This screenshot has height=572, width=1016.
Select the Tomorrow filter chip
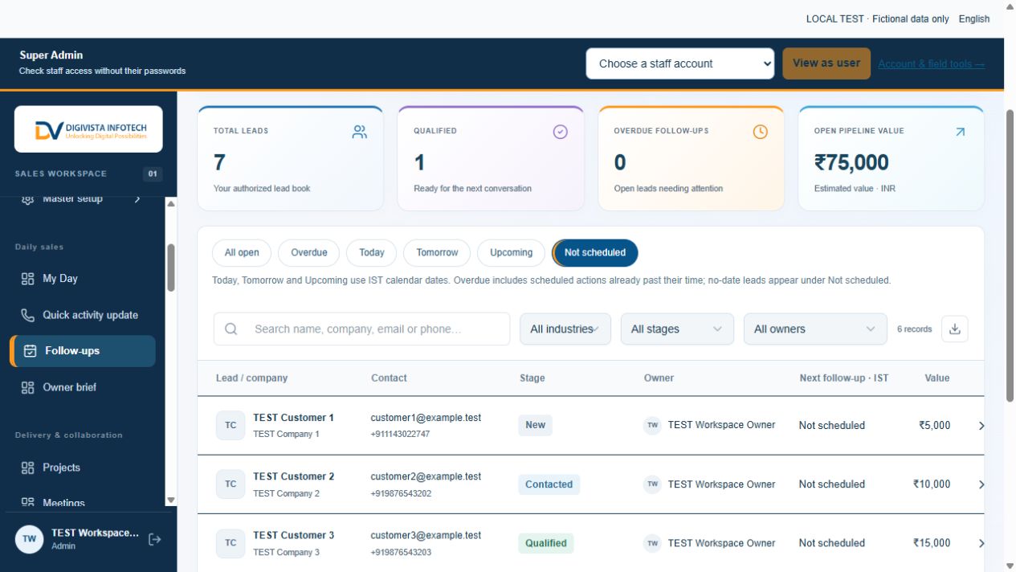[x=437, y=252]
